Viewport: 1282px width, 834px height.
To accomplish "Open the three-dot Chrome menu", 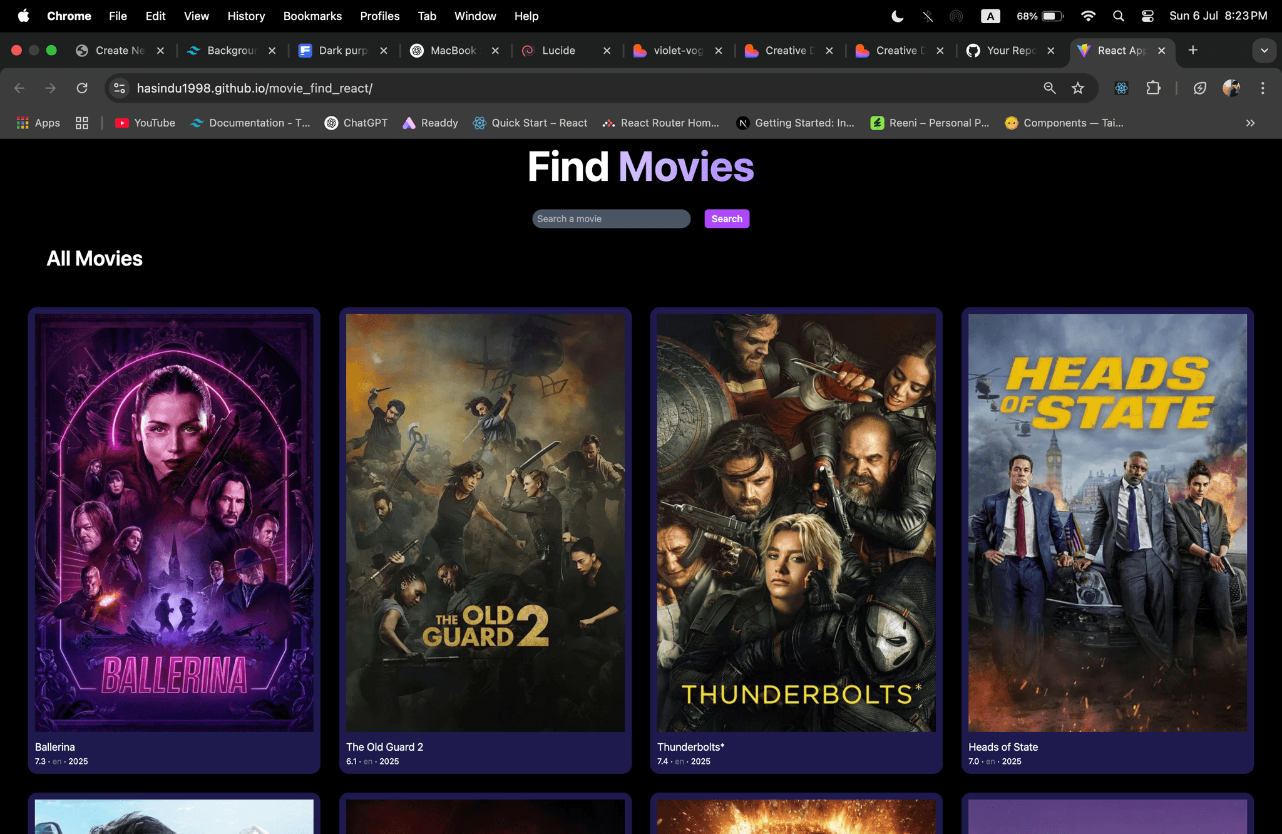I will pos(1263,88).
